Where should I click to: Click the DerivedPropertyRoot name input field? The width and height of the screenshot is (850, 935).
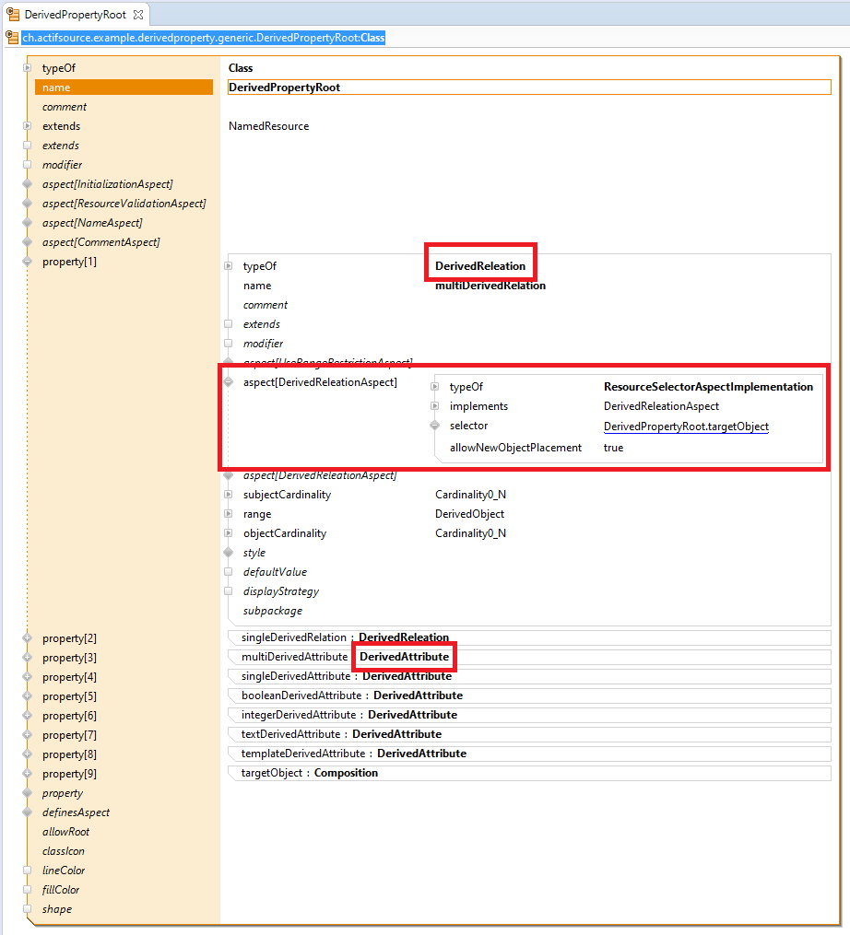pyautogui.click(x=529, y=88)
